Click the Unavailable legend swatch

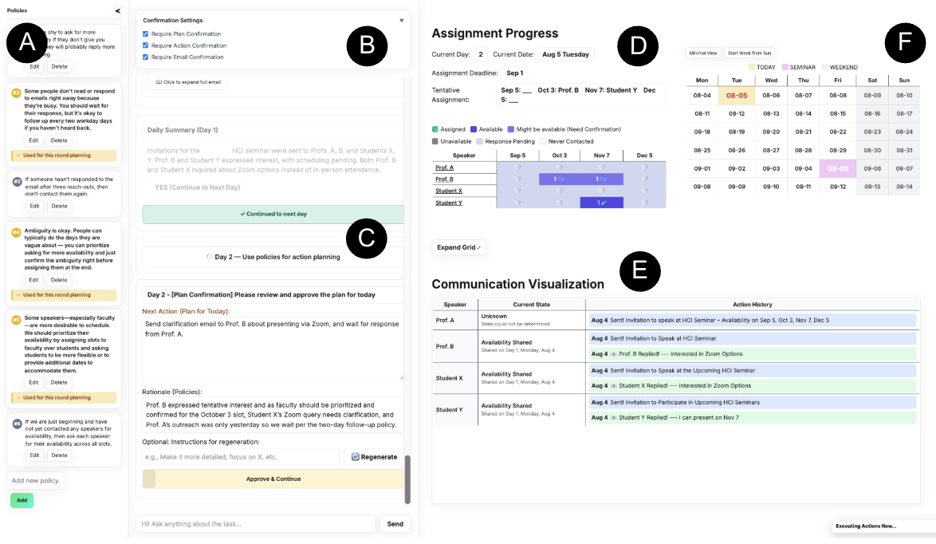click(x=435, y=141)
